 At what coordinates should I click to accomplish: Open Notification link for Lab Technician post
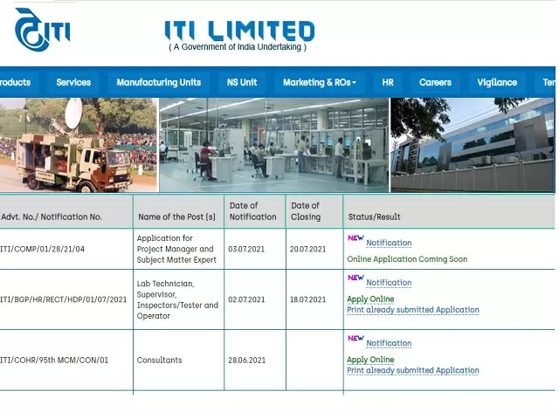389,283
